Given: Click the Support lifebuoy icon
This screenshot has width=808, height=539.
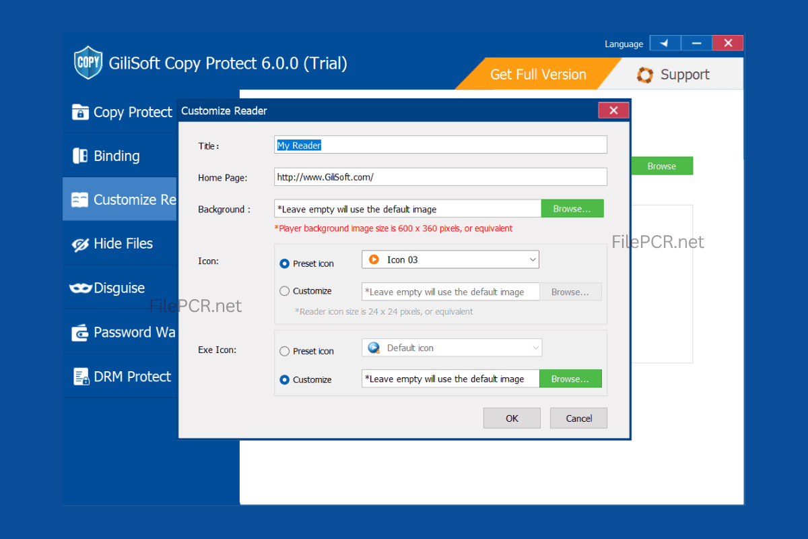Looking at the screenshot, I should coord(645,75).
